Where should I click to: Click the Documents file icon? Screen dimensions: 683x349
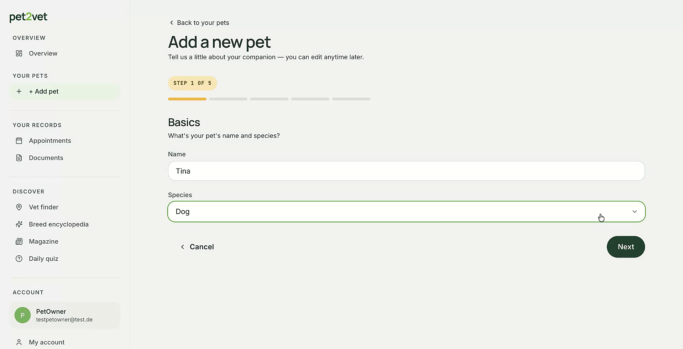(19, 158)
